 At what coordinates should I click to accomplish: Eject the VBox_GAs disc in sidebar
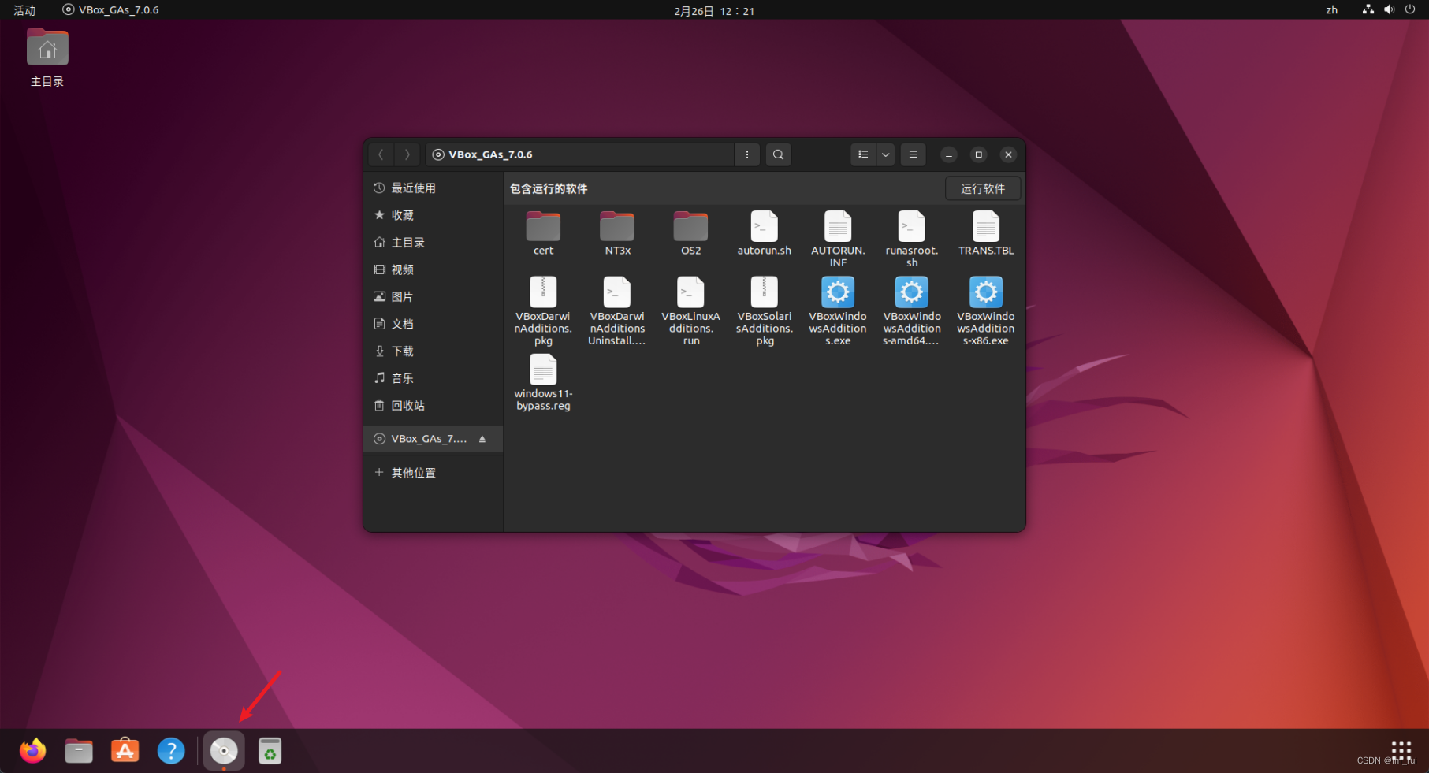pyautogui.click(x=482, y=439)
